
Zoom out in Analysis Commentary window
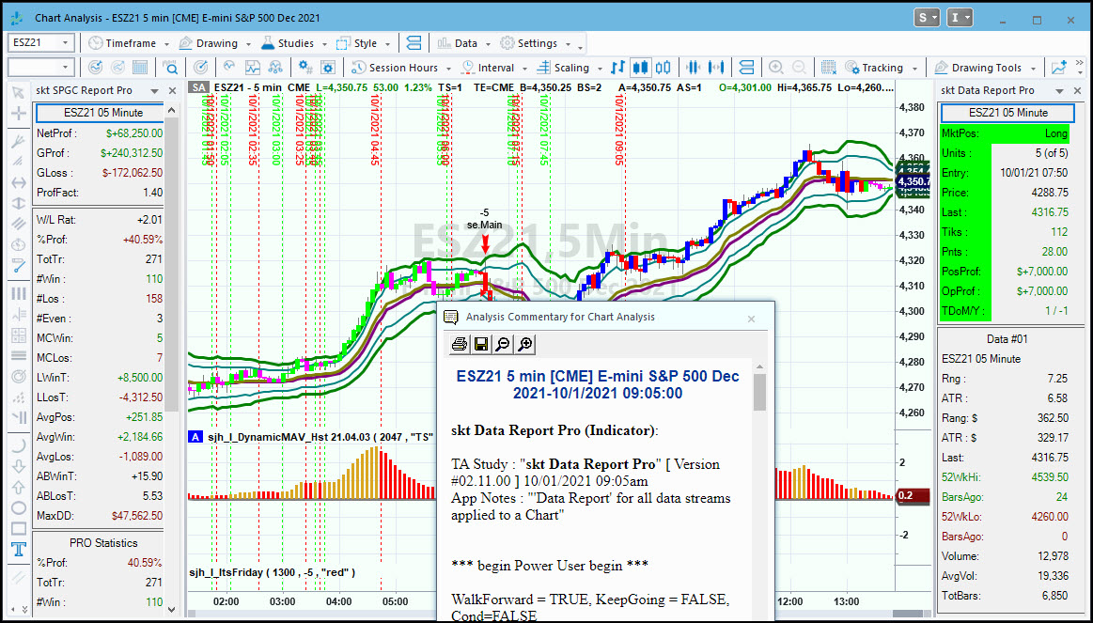point(502,344)
